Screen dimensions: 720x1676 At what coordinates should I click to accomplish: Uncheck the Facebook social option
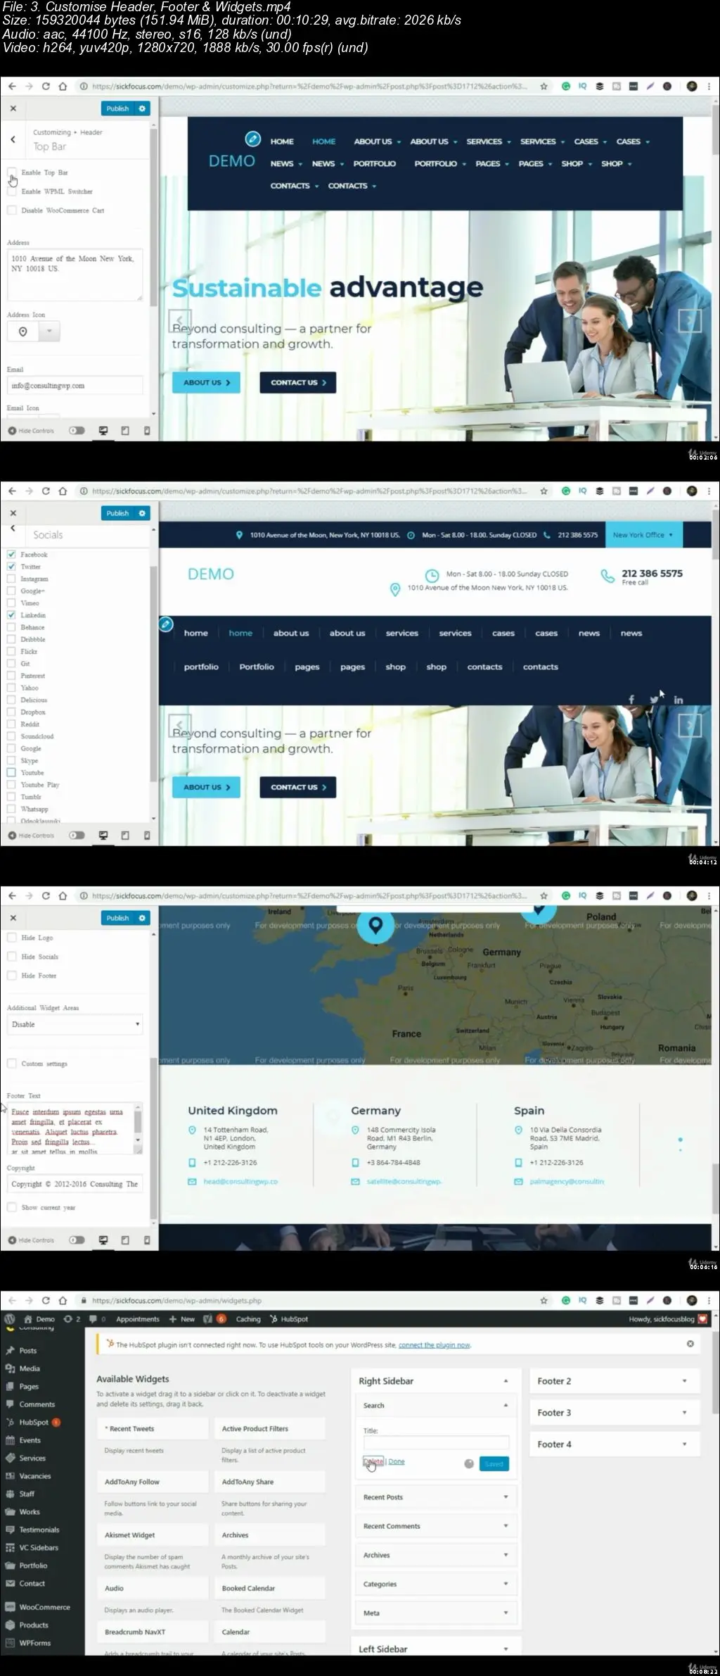tap(11, 555)
